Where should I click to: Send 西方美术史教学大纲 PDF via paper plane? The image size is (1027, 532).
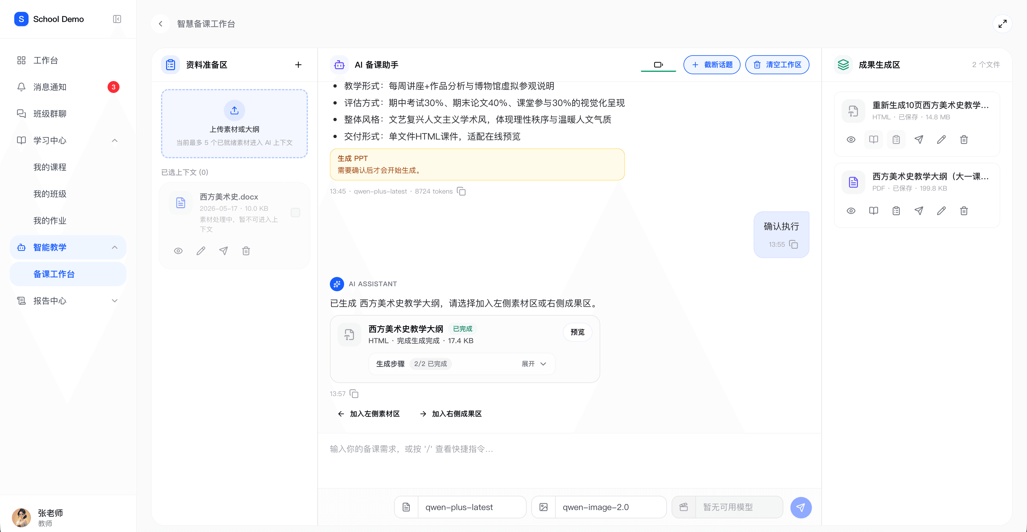(x=919, y=211)
